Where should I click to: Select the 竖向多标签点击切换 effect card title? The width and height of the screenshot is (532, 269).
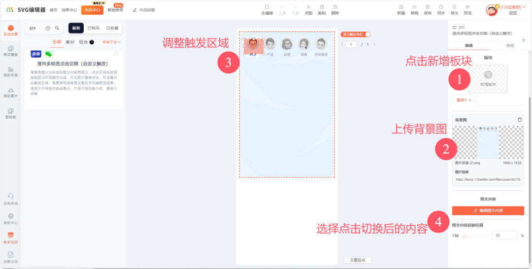coord(72,64)
